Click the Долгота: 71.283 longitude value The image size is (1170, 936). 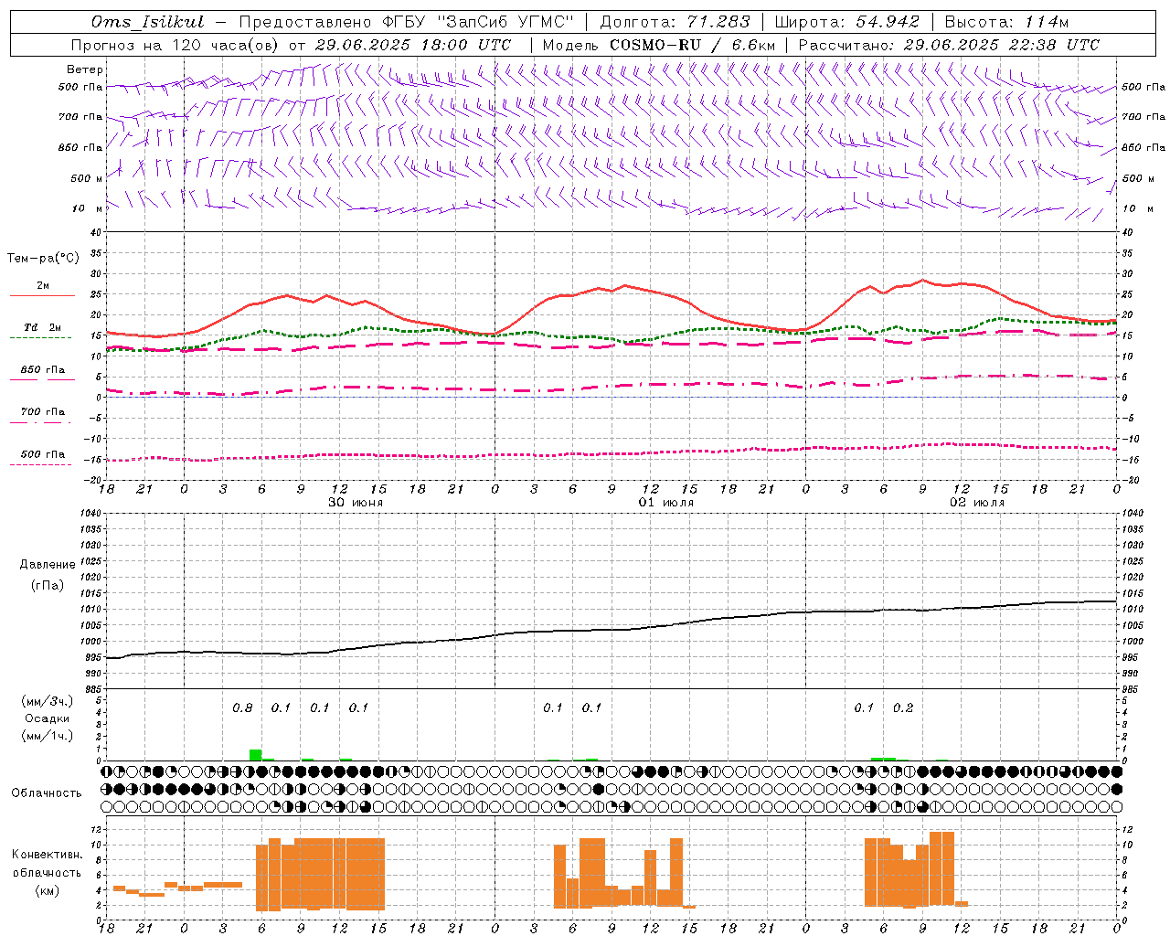[675, 22]
